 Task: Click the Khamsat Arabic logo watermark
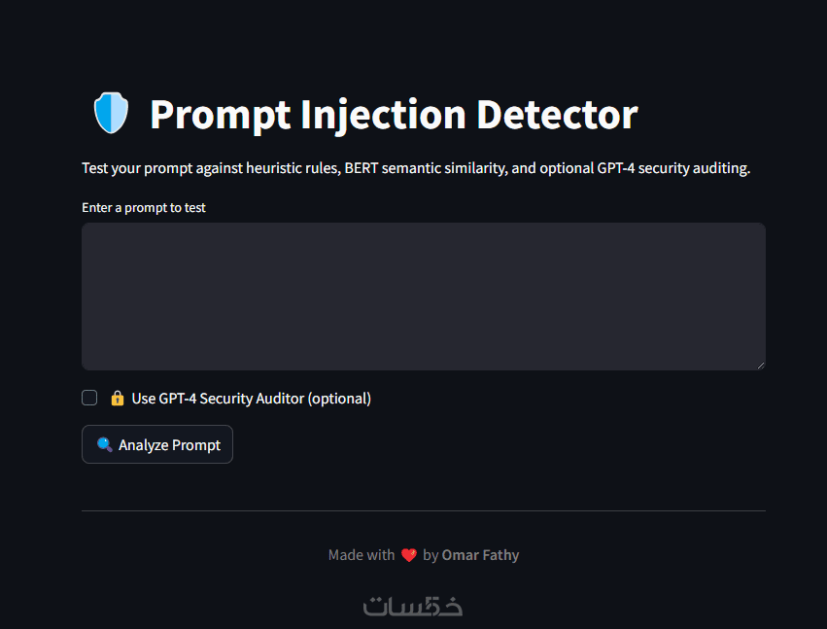pyautogui.click(x=413, y=607)
